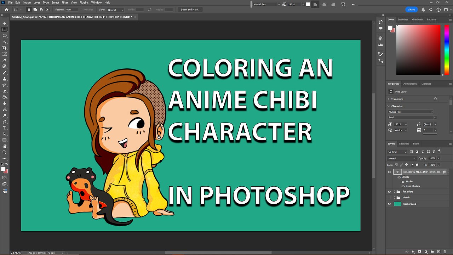
Task: Show the sketch group
Action: [x=389, y=198]
